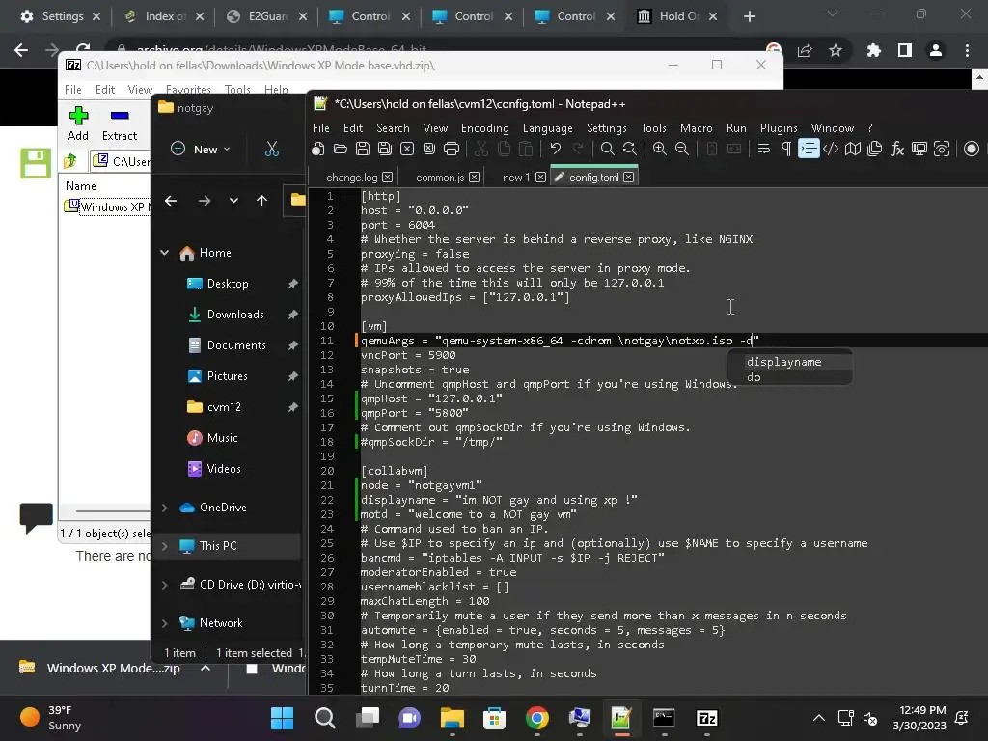This screenshot has width=988, height=741.
Task: Open the Plugins menu in Notepad++
Action: [x=779, y=128]
